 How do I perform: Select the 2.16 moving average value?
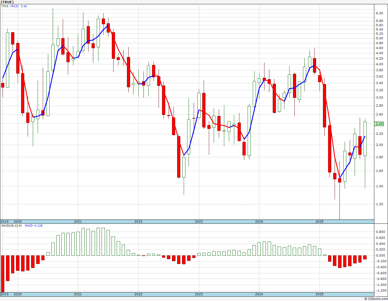coord(24,6)
